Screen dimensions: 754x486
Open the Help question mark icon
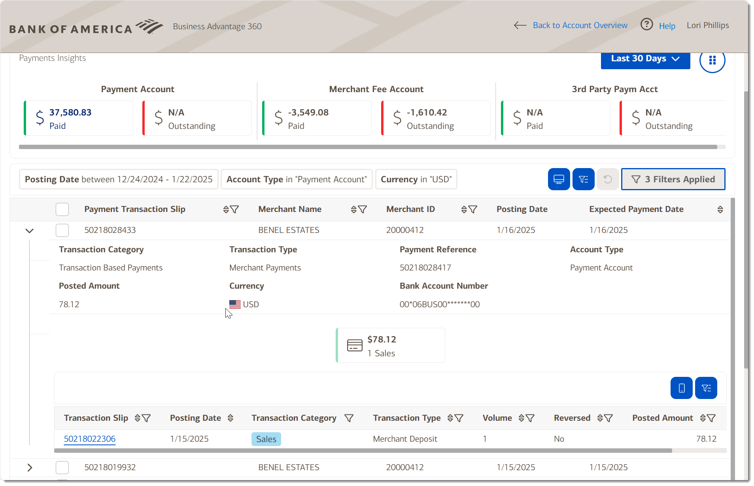pyautogui.click(x=646, y=25)
